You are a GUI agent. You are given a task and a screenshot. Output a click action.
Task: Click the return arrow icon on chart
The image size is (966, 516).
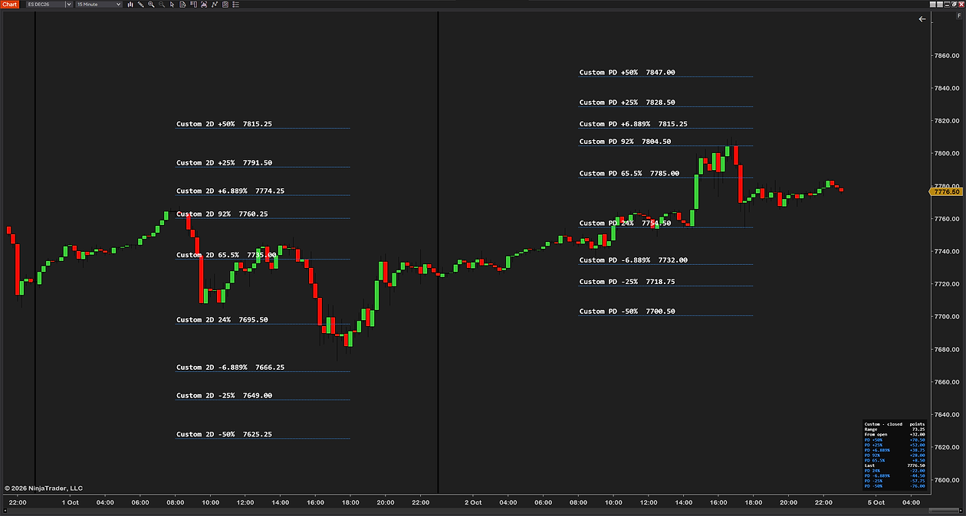point(922,19)
